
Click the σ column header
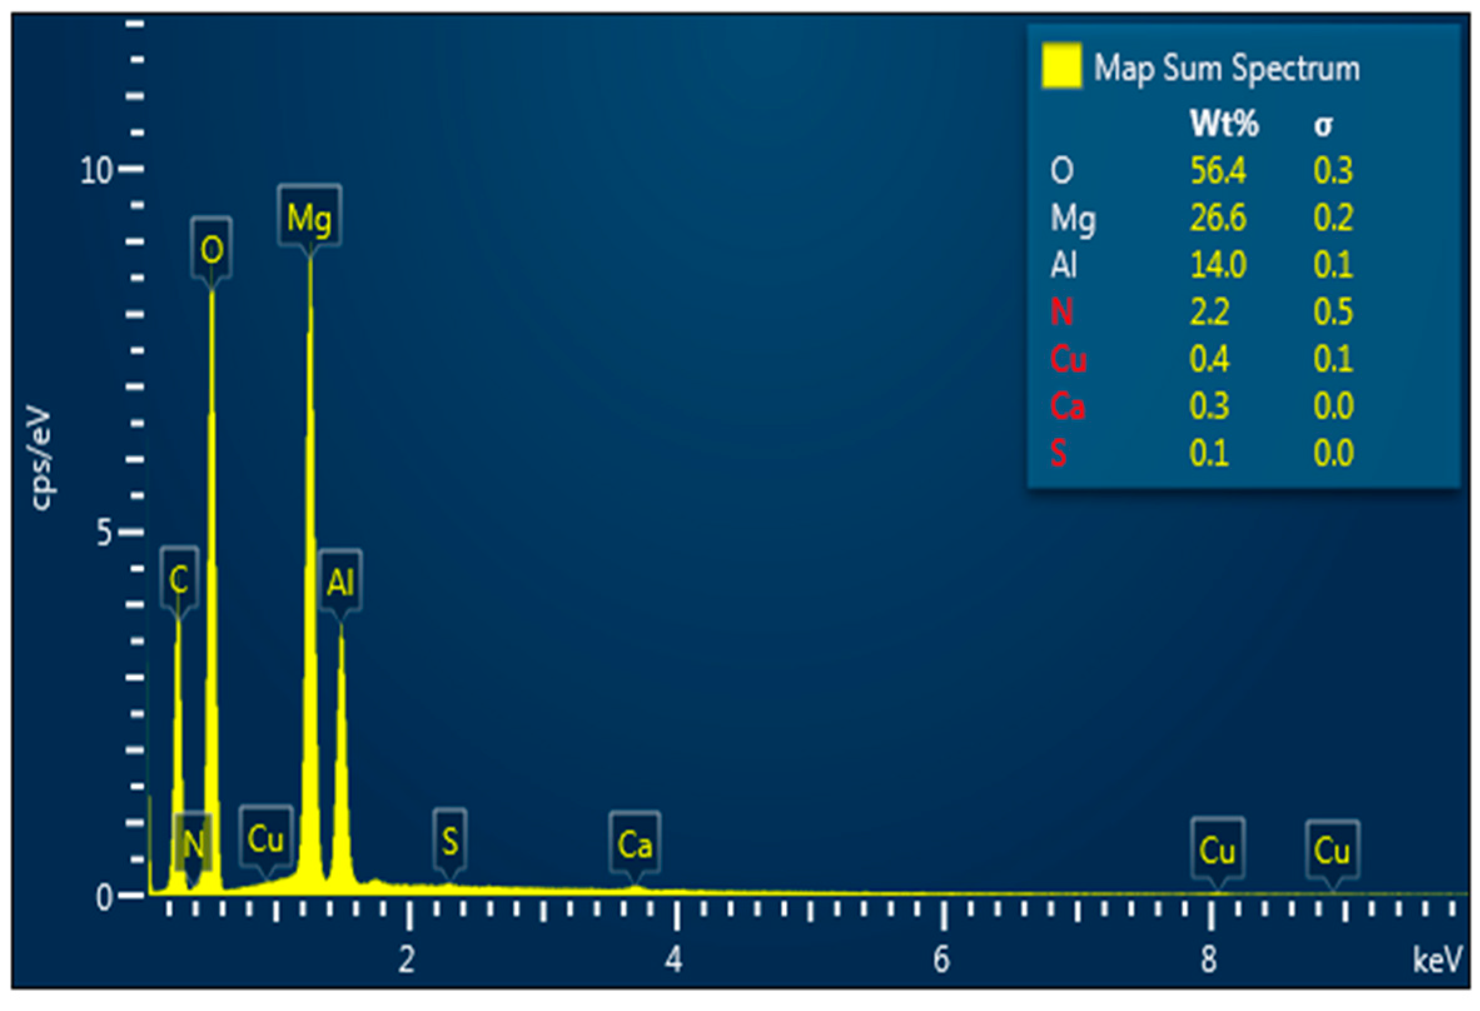1322,124
